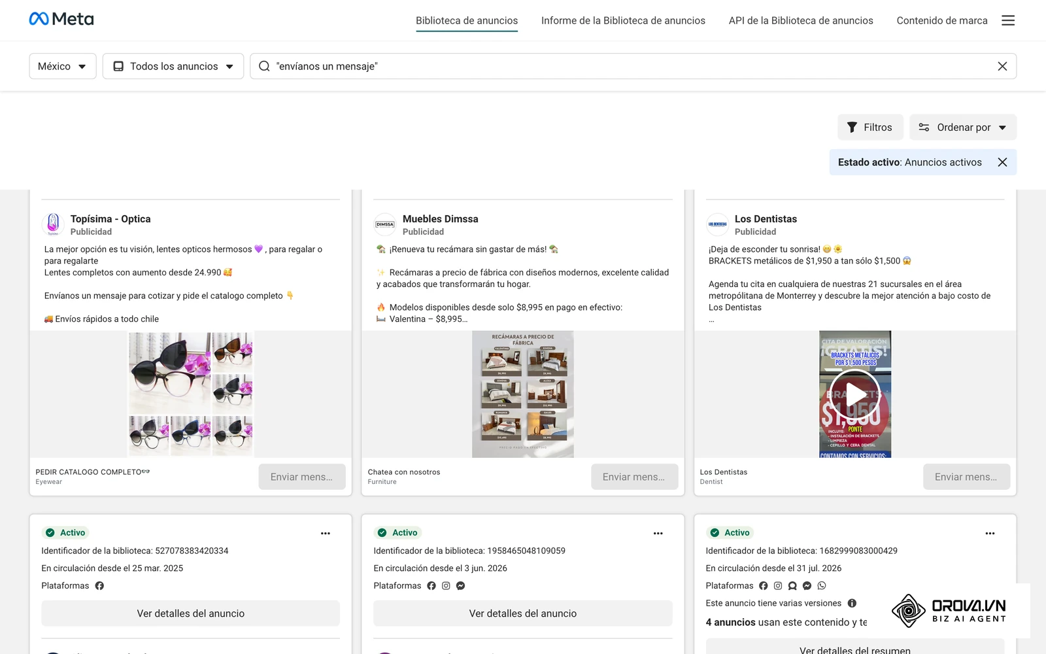This screenshot has width=1046, height=654.
Task: Click Instagram platform icon for ad 1958465048109059
Action: coord(446,586)
